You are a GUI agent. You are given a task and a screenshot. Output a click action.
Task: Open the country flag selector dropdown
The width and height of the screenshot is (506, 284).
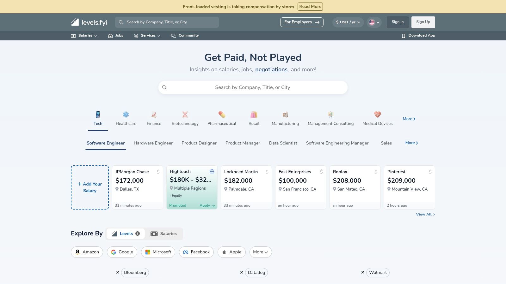pos(374,22)
